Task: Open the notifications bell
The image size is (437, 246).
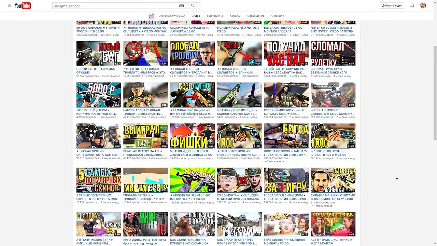Action: 412,6
